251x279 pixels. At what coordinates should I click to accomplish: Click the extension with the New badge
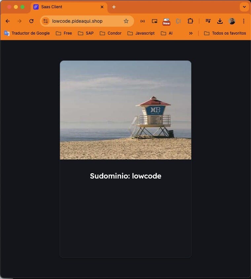[x=166, y=21]
